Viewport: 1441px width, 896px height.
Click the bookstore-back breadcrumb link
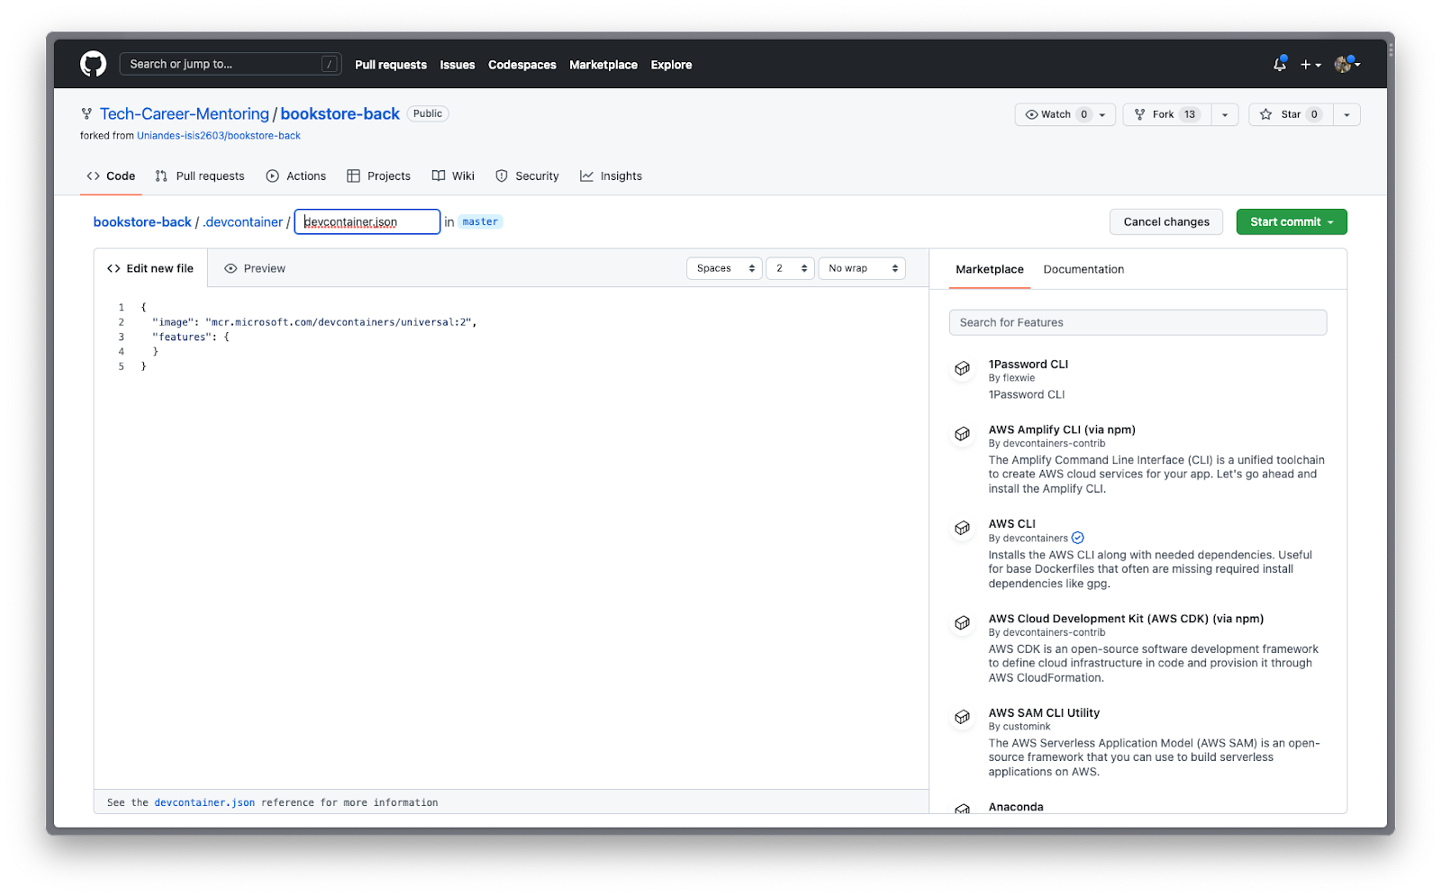point(142,222)
